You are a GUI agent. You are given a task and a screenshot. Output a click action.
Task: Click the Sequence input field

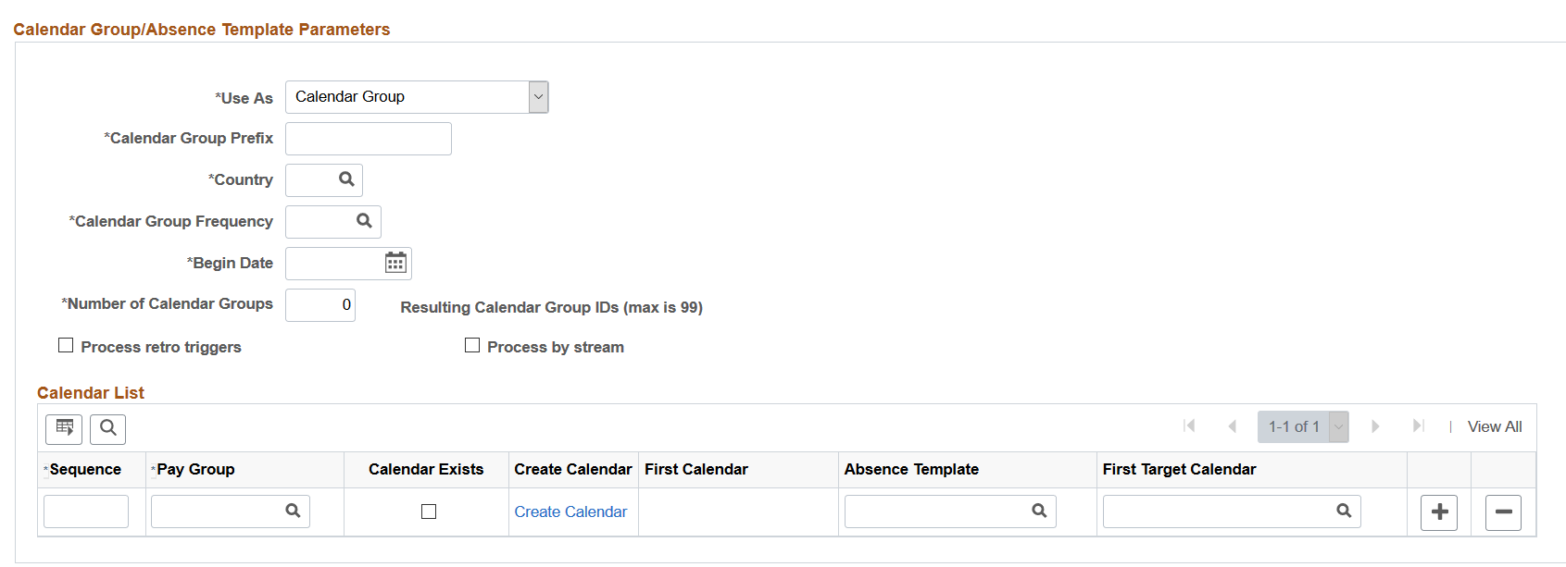(86, 512)
